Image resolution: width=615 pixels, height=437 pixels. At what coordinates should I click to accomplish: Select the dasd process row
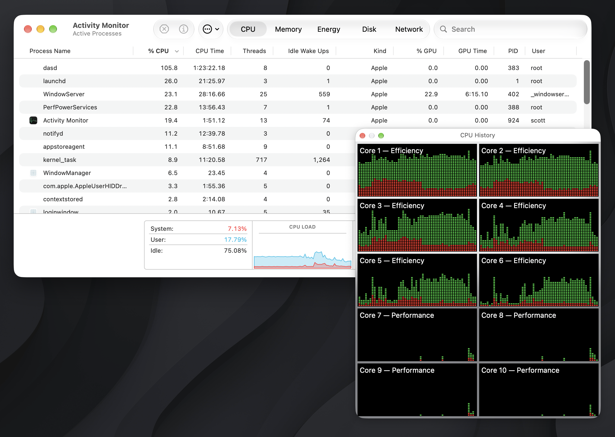point(298,68)
